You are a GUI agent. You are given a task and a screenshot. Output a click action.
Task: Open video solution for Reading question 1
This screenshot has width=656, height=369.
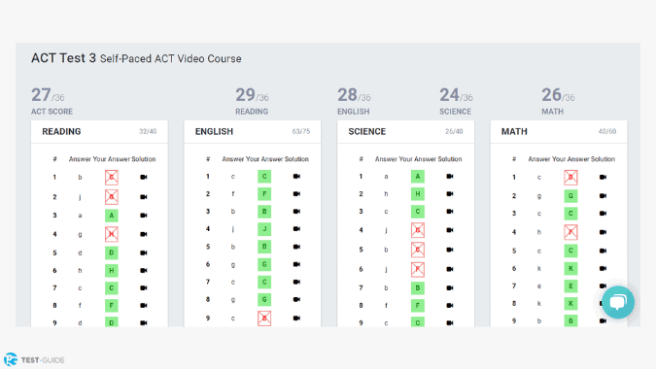point(144,177)
